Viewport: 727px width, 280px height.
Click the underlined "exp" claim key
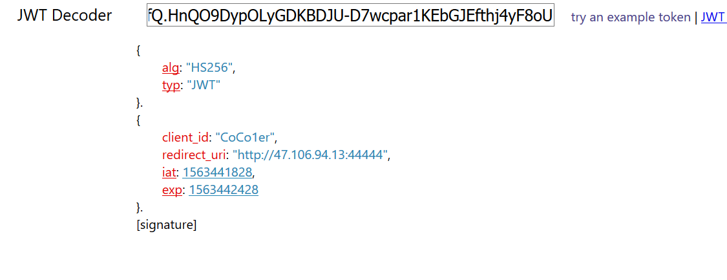tap(172, 190)
